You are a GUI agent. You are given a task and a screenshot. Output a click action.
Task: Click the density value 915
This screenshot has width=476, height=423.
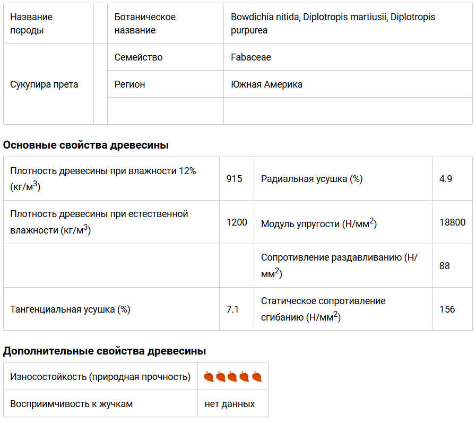point(234,178)
